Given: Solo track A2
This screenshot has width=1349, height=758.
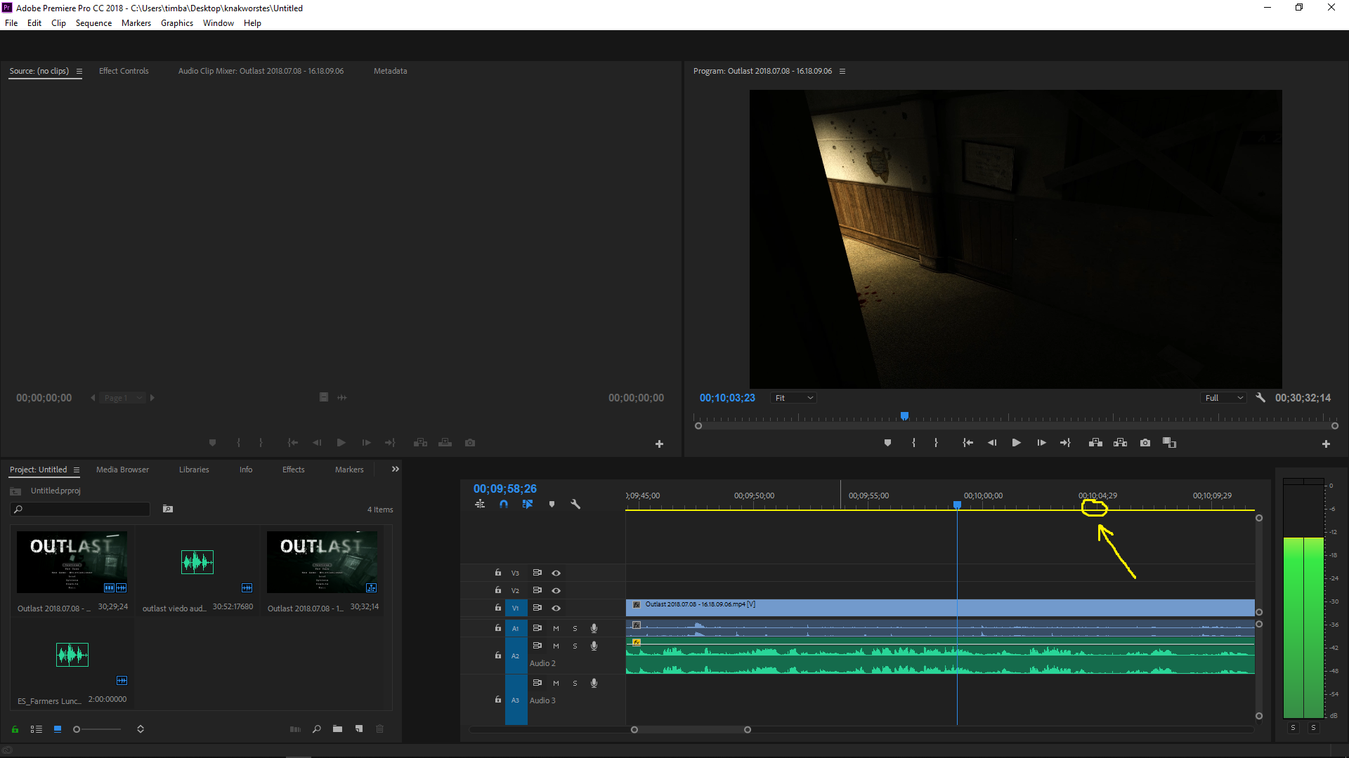Looking at the screenshot, I should [575, 646].
